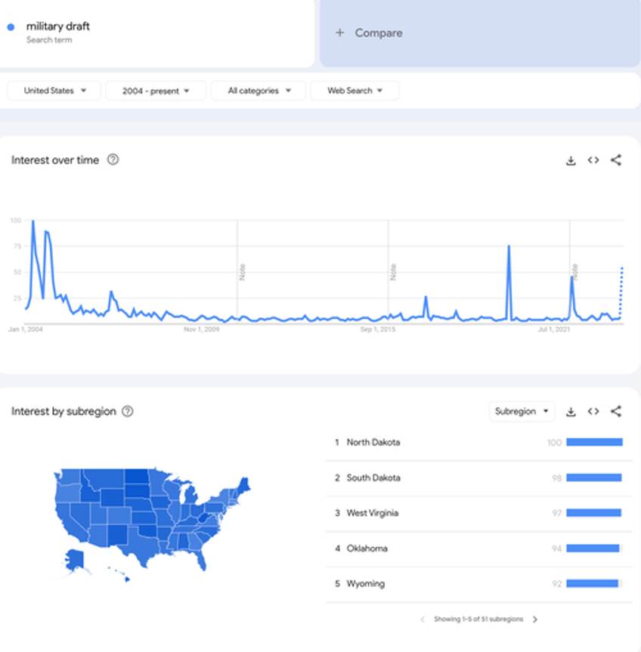This screenshot has height=652, width=641.
Task: Switch the Subregion view selector
Action: point(522,411)
